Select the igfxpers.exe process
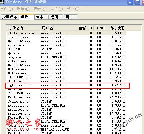 66,85
